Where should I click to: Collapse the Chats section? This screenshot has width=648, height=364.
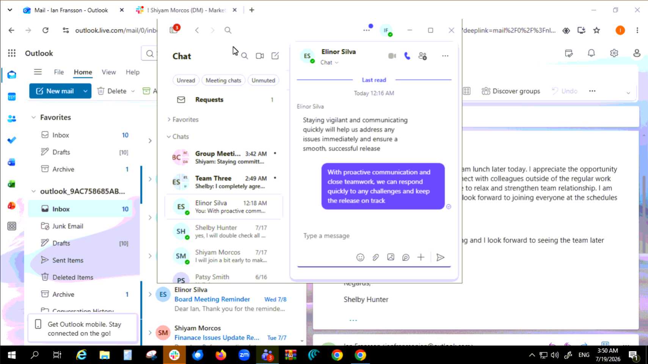pos(169,137)
